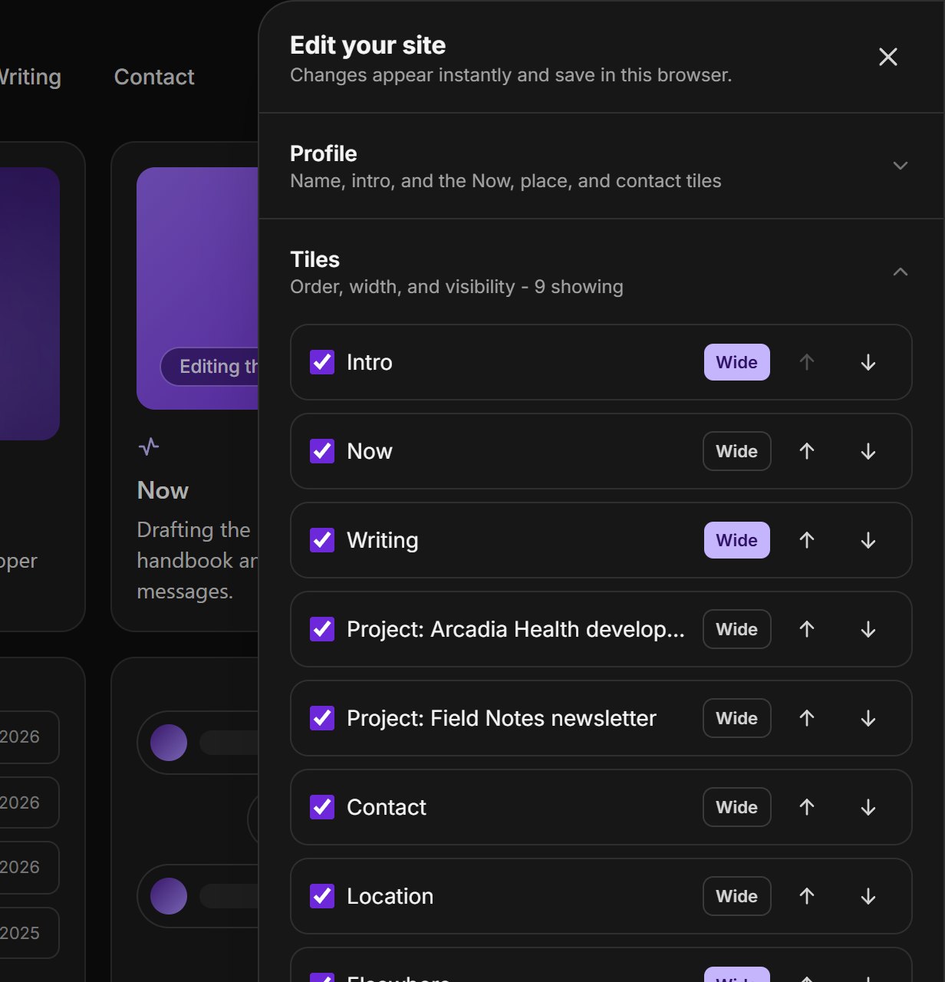Move the Contact tile down

(868, 807)
